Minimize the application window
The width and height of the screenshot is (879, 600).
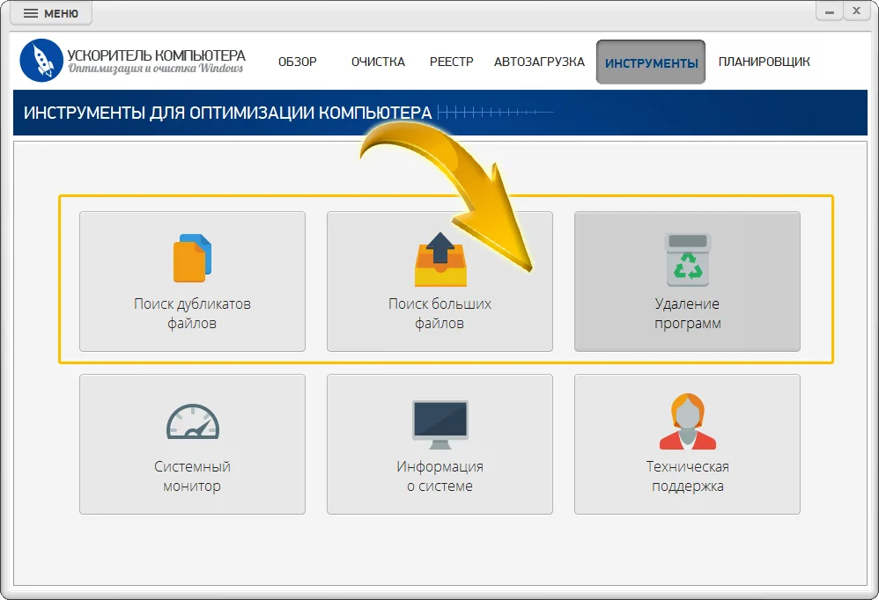[829, 11]
